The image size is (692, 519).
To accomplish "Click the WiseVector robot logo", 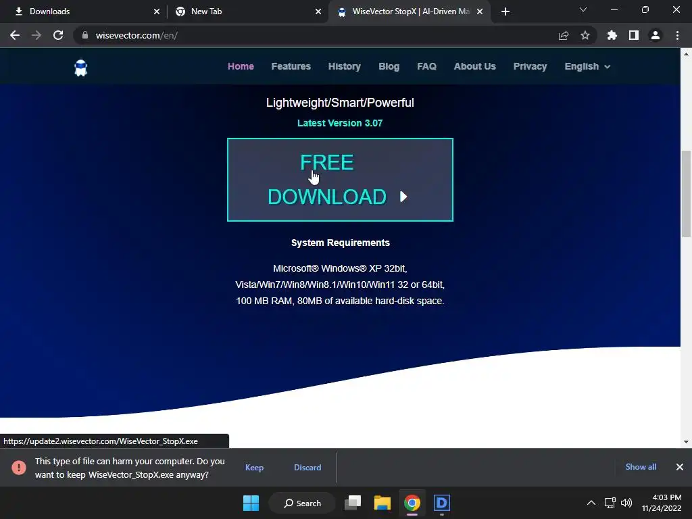I will [x=81, y=68].
